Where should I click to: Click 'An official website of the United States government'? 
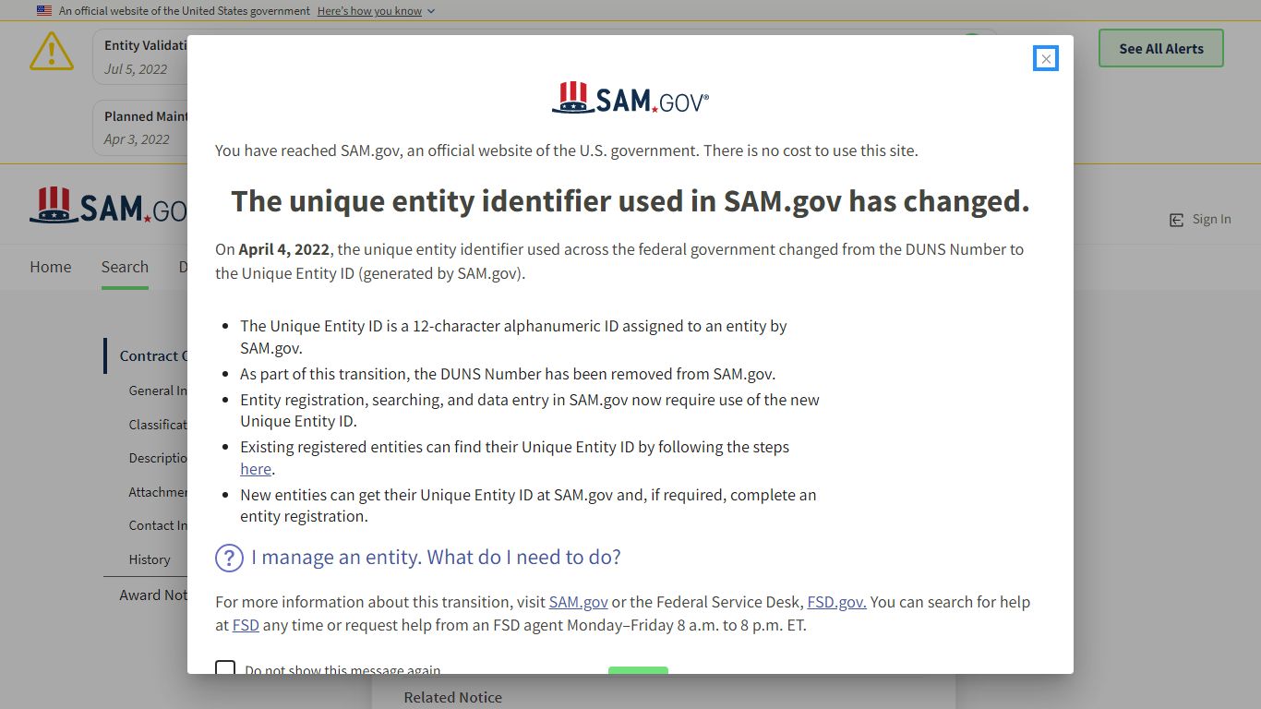pos(185,11)
